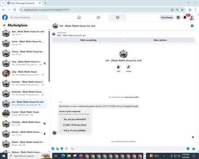Click More options button
This screenshot has height=159, width=199.
click(x=160, y=40)
